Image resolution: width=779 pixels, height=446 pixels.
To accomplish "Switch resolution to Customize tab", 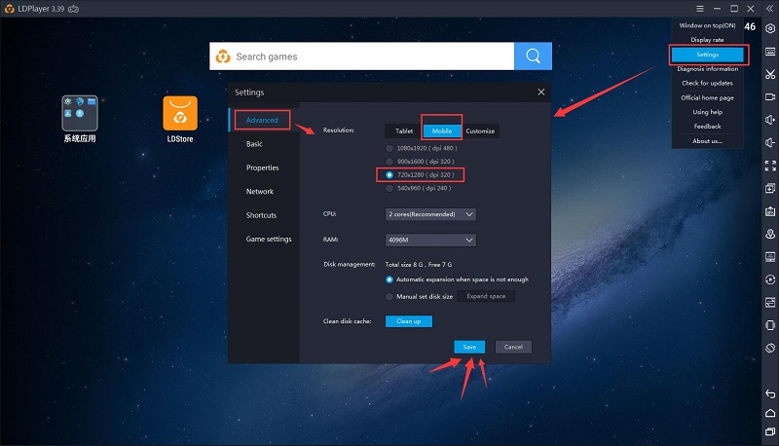I will (480, 131).
